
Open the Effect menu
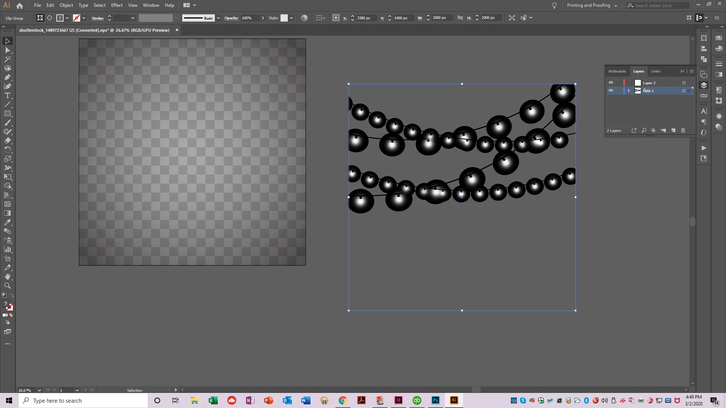pos(116,5)
